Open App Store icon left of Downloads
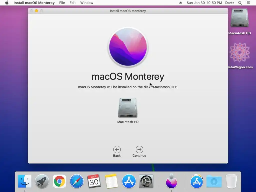Viewport: 256px width, 192px height. click(x=196, y=181)
